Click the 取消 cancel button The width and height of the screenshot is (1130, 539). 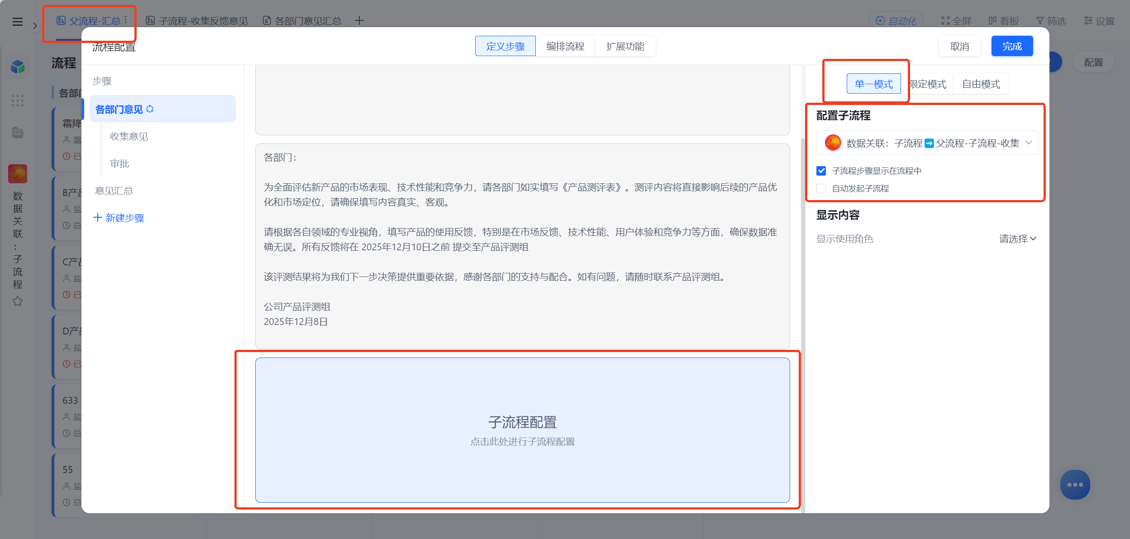coord(959,46)
